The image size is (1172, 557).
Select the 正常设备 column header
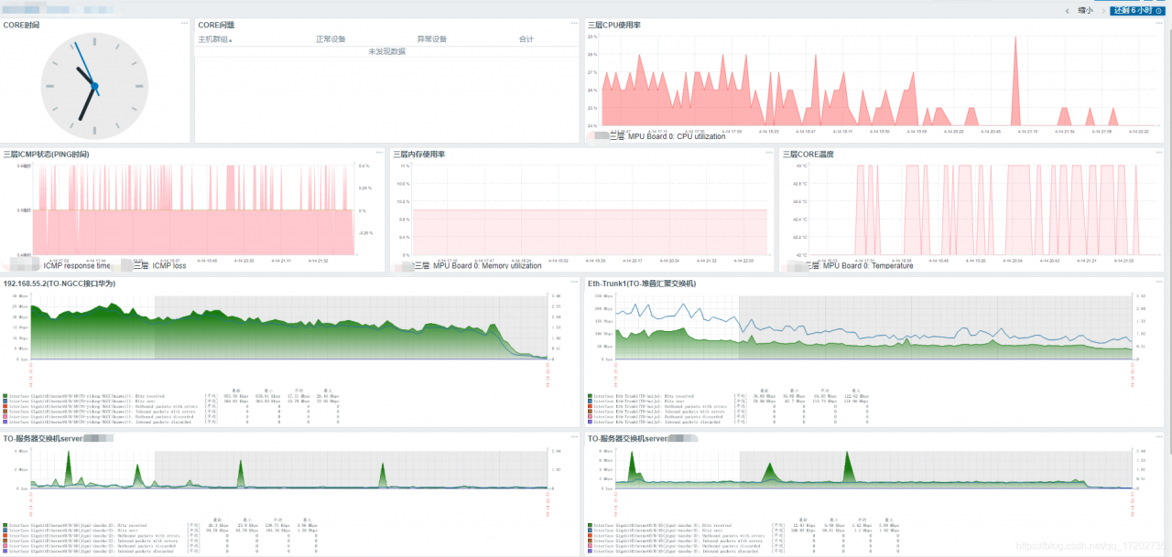(x=331, y=39)
